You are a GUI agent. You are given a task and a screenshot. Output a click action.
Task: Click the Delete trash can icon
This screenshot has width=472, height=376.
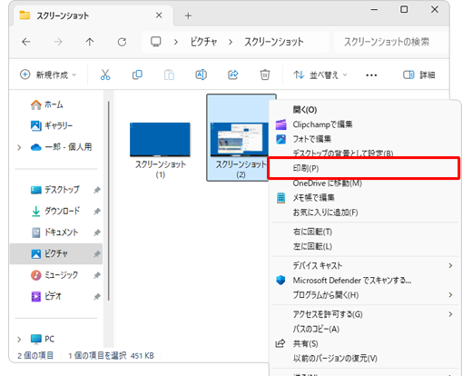(x=265, y=74)
